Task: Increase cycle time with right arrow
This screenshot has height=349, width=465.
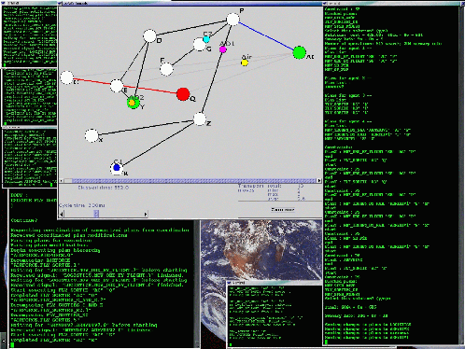Action: (x=146, y=214)
